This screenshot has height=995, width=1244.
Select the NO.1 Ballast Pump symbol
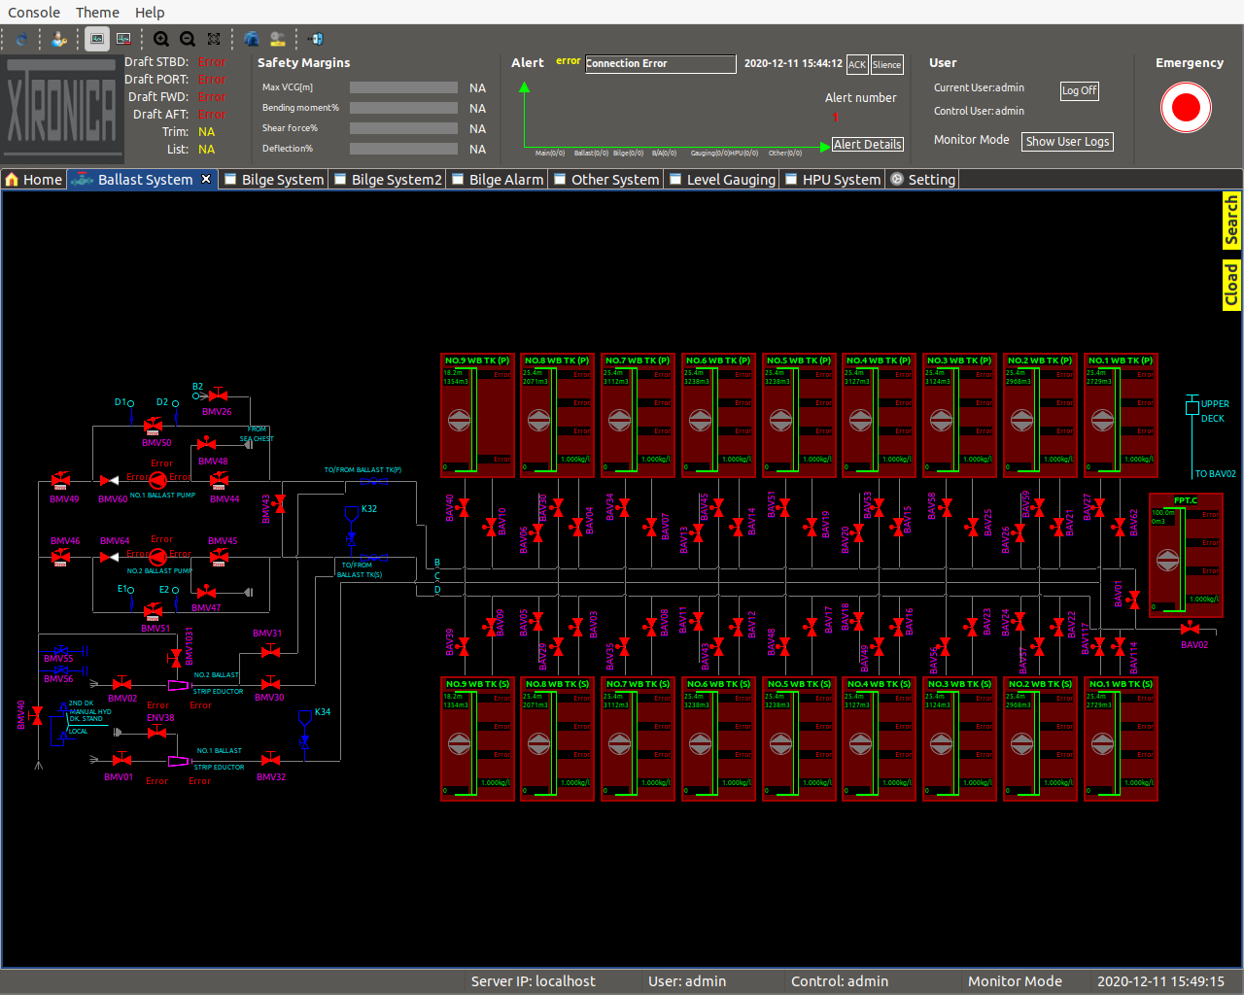157,480
